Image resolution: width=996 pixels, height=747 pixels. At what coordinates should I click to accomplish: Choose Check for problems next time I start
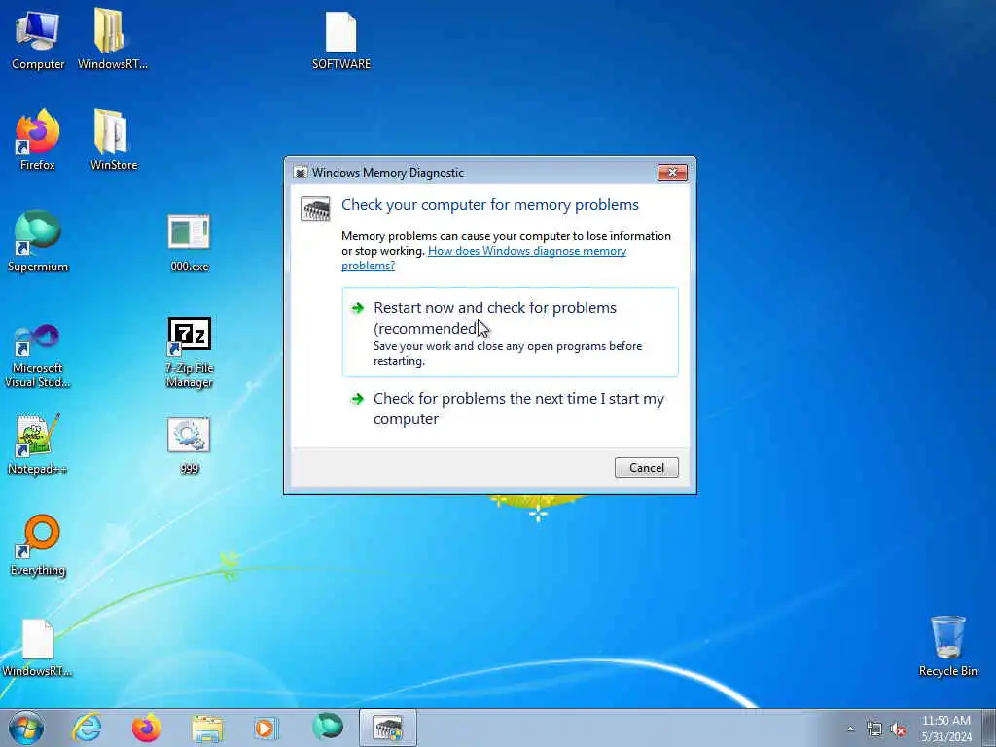point(510,409)
